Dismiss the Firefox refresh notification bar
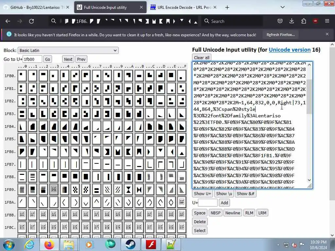335x251 pixels. click(x=327, y=34)
